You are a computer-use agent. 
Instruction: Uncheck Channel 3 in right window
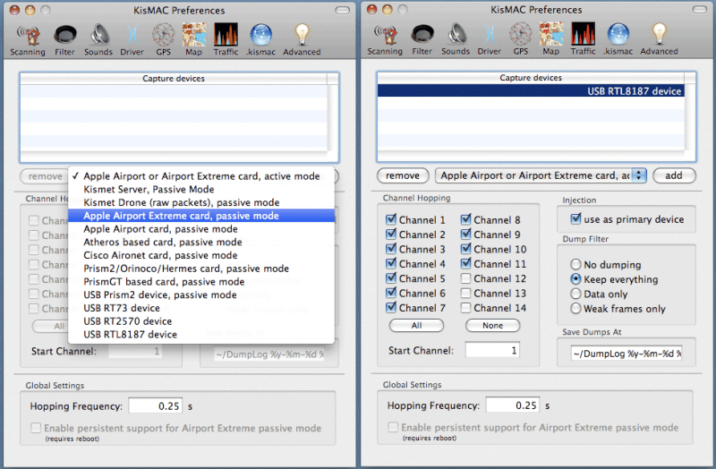[x=391, y=249]
